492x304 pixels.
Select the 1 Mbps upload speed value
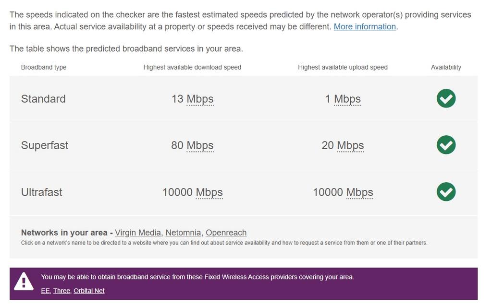(x=343, y=98)
